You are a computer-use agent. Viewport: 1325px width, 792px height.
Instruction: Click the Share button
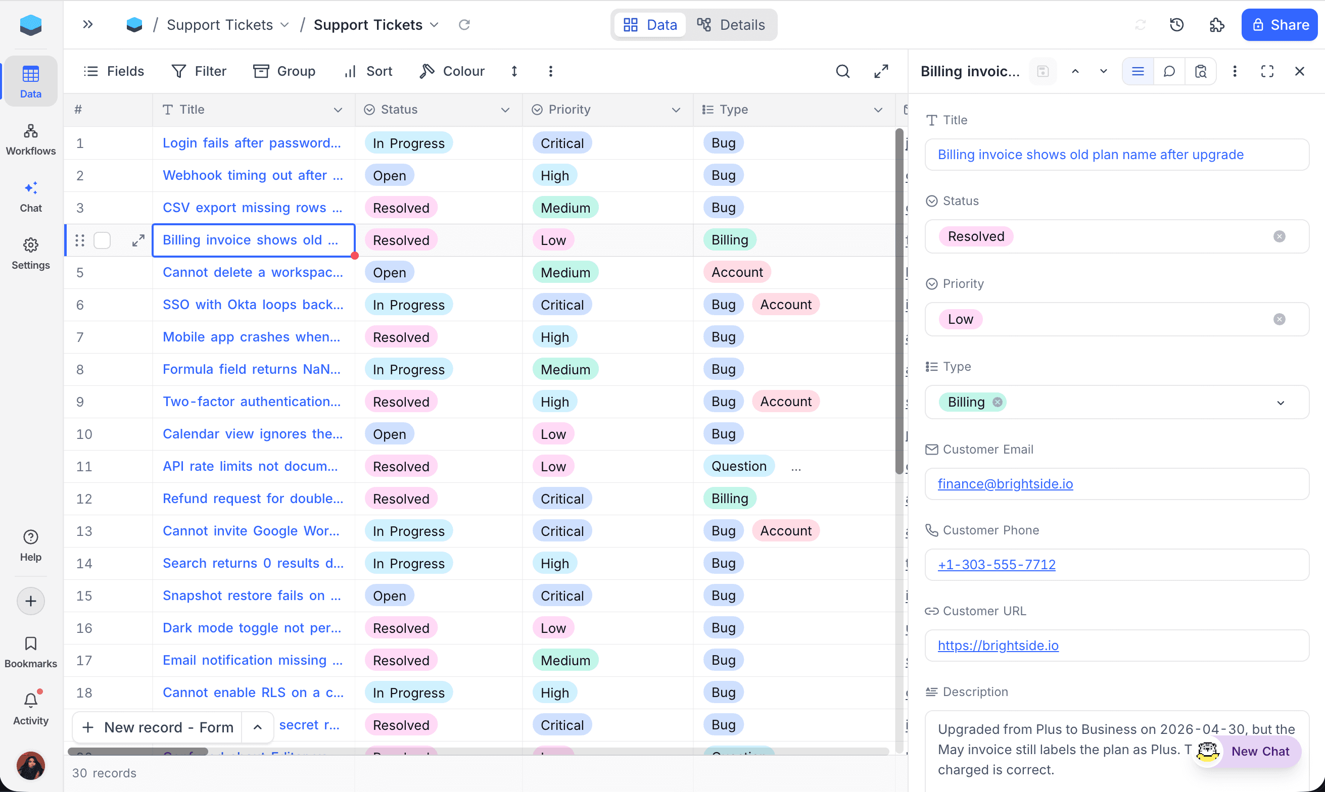click(x=1279, y=25)
